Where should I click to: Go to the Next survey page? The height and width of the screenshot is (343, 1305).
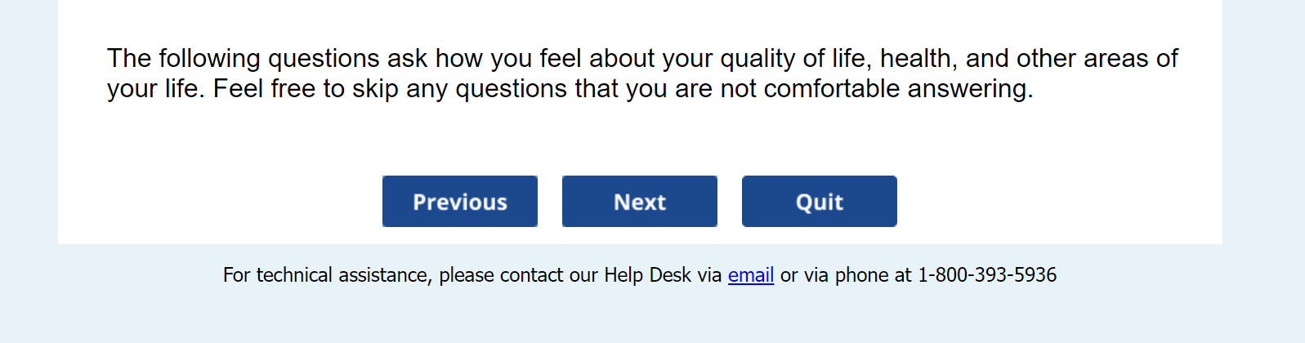(639, 202)
